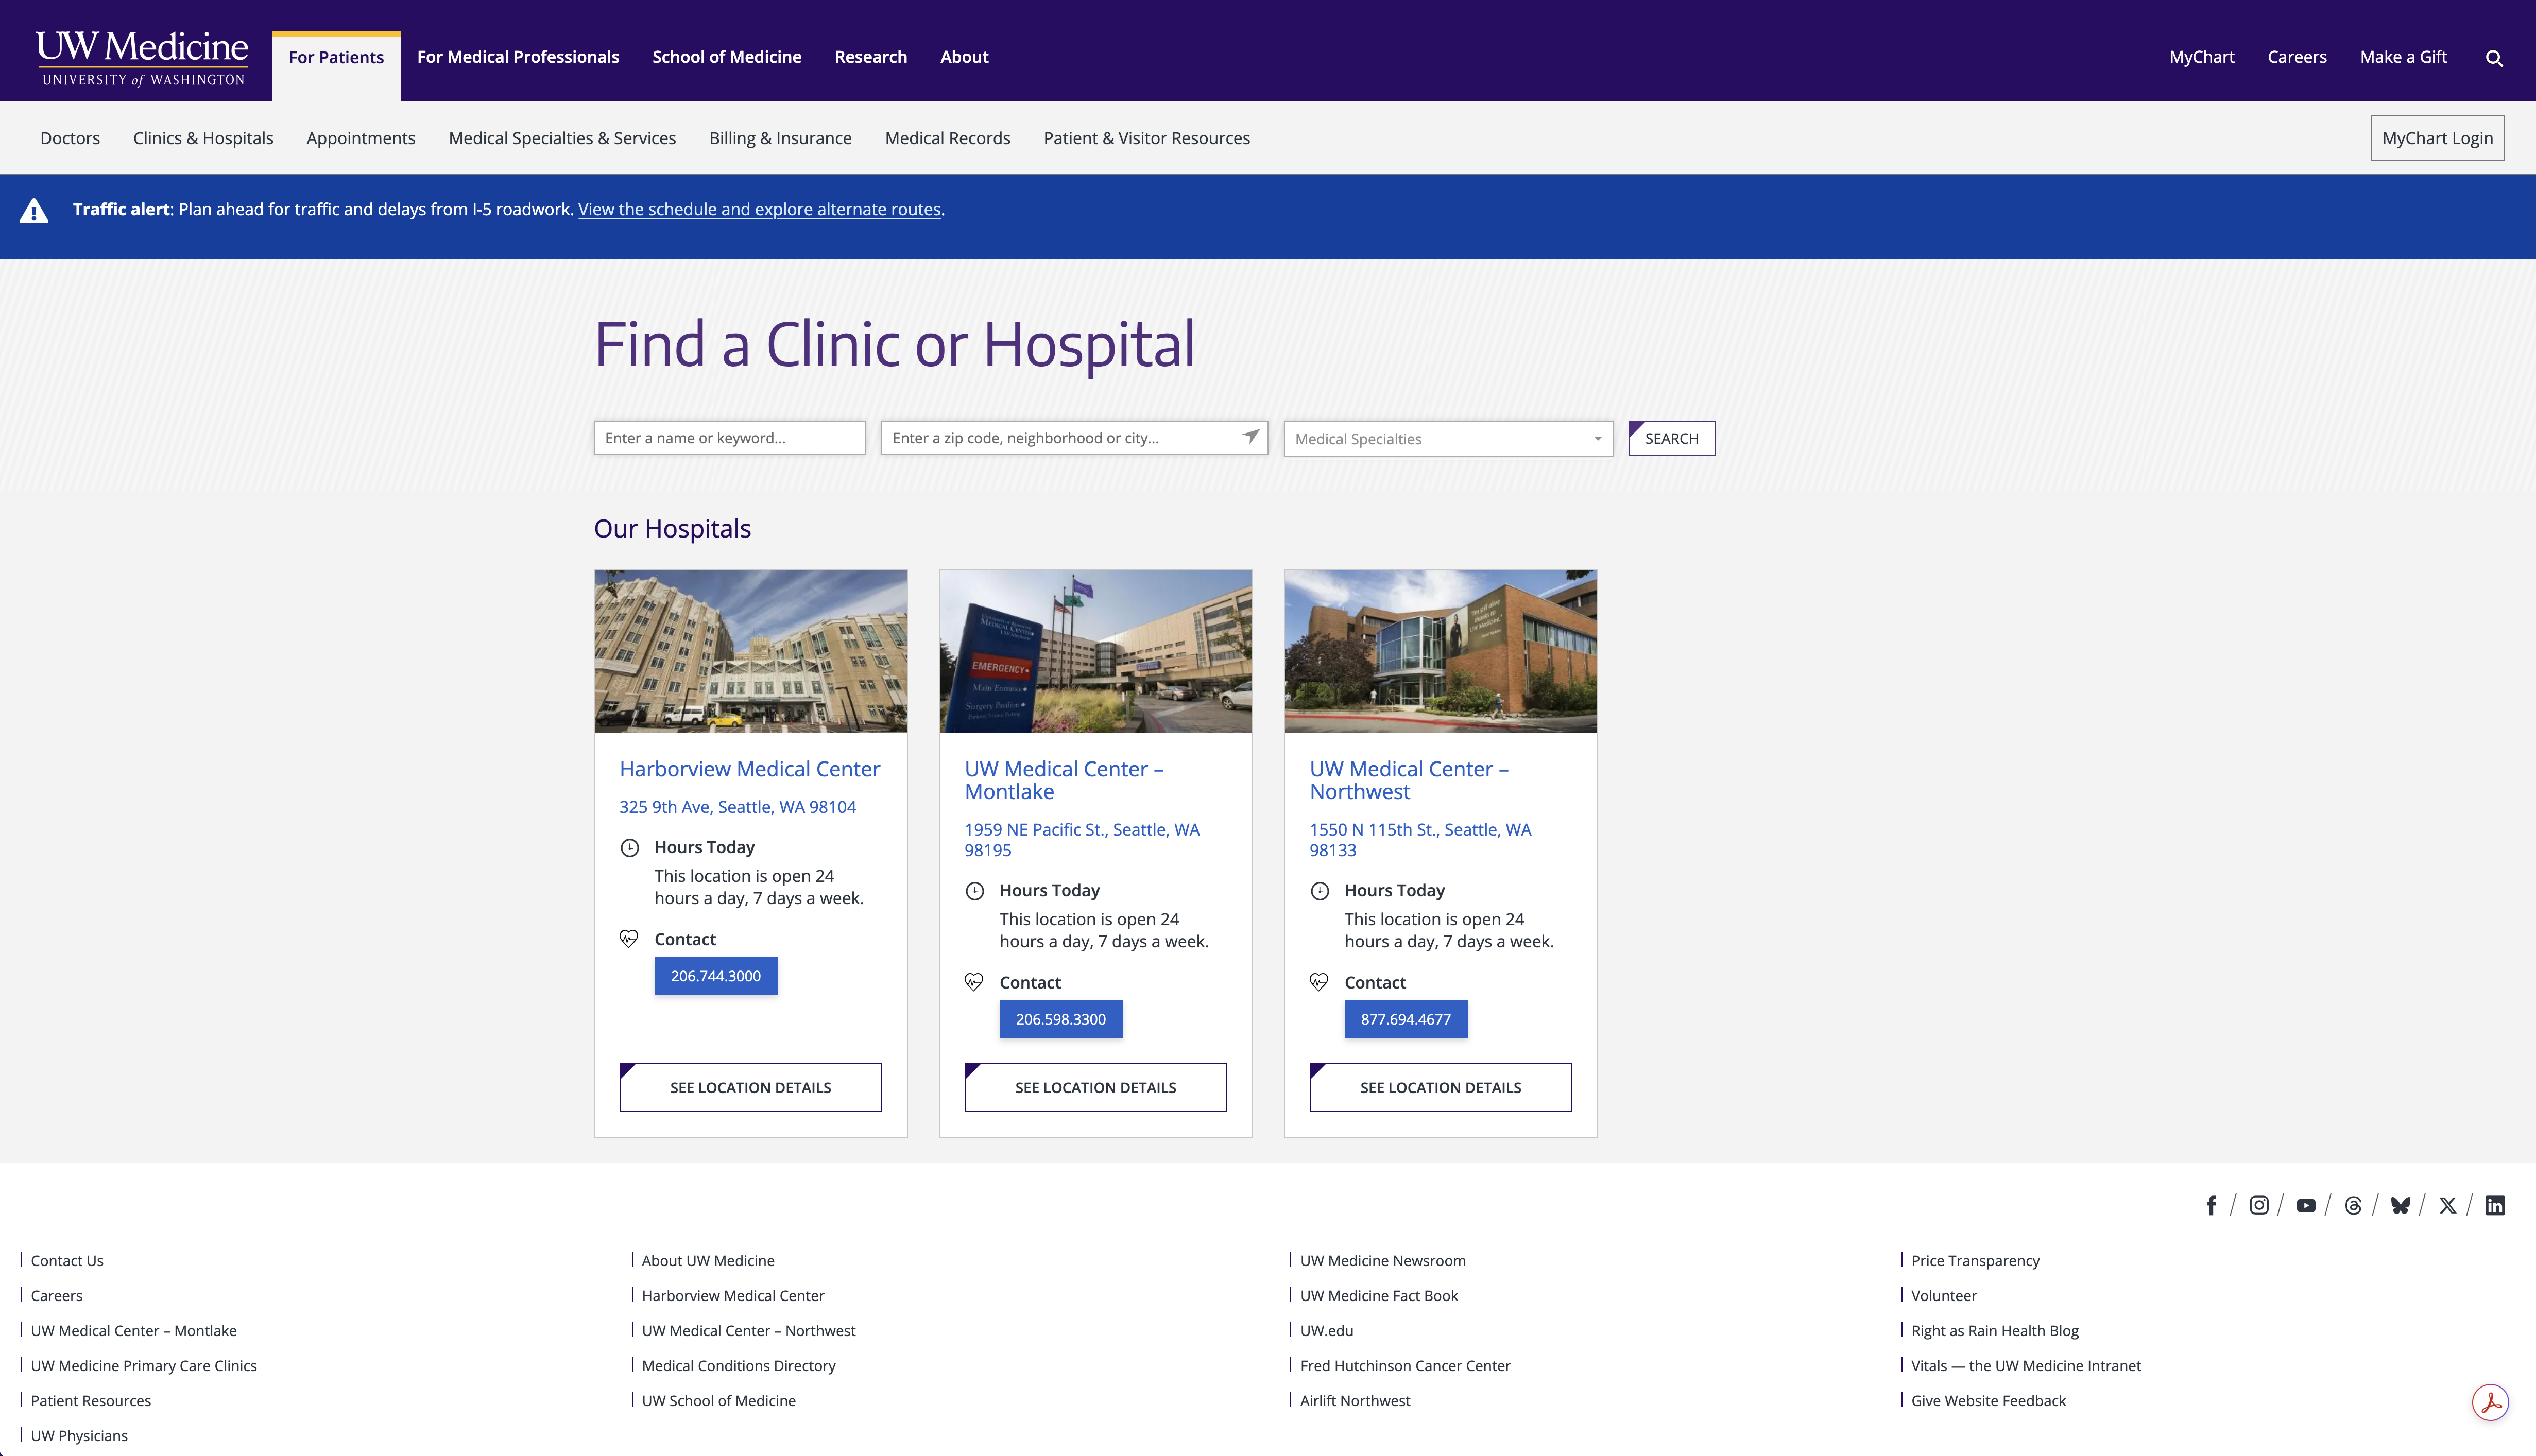Open Airlift Northwest footer link
The width and height of the screenshot is (2536, 1456).
[x=1355, y=1401]
